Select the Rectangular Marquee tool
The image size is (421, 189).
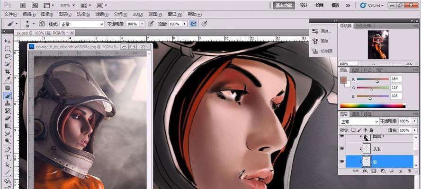(x=8, y=49)
